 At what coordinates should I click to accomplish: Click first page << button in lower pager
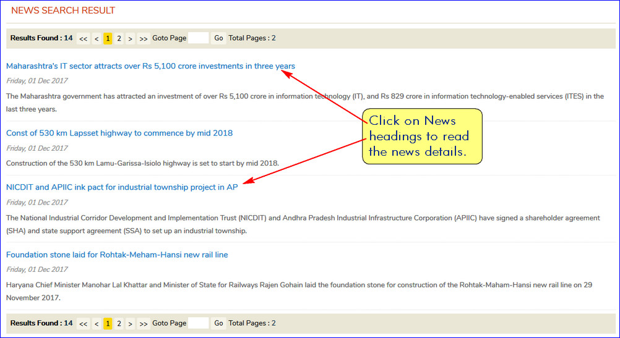(83, 323)
